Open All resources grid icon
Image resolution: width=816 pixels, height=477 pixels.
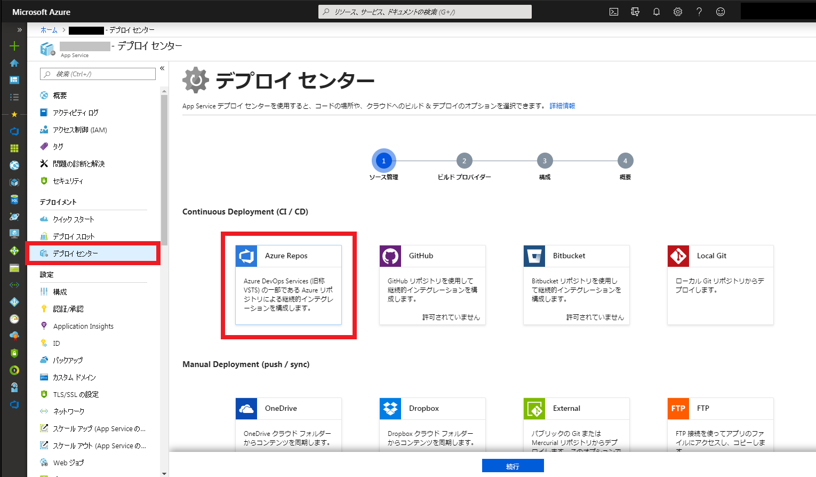(x=14, y=148)
